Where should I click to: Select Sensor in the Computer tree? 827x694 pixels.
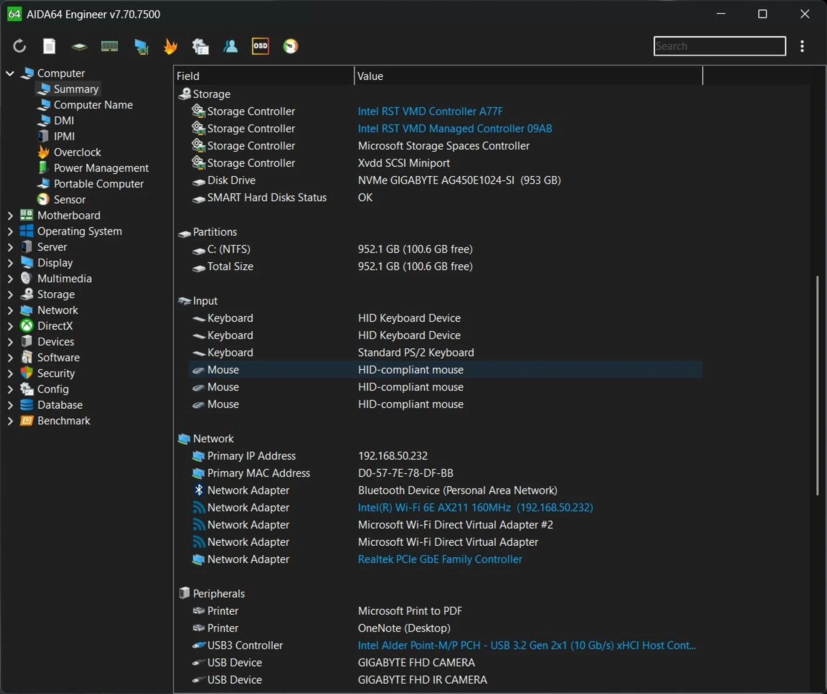tap(69, 200)
